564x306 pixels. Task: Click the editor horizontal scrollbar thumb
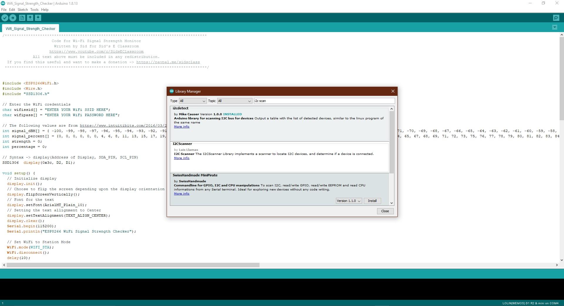(133, 265)
